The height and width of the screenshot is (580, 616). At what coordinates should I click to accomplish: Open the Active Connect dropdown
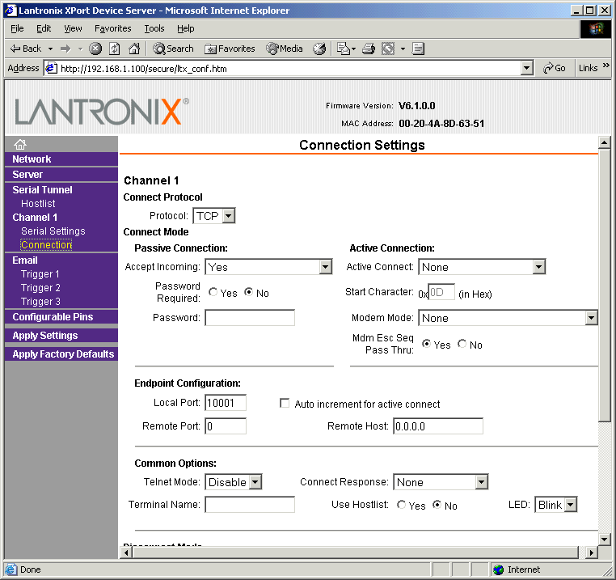pyautogui.click(x=482, y=267)
